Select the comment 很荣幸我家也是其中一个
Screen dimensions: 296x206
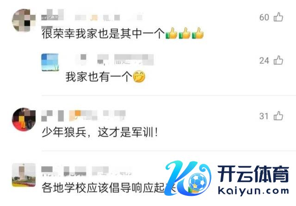103,34
